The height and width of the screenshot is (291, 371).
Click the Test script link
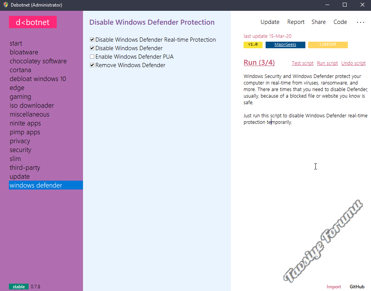[x=303, y=63]
